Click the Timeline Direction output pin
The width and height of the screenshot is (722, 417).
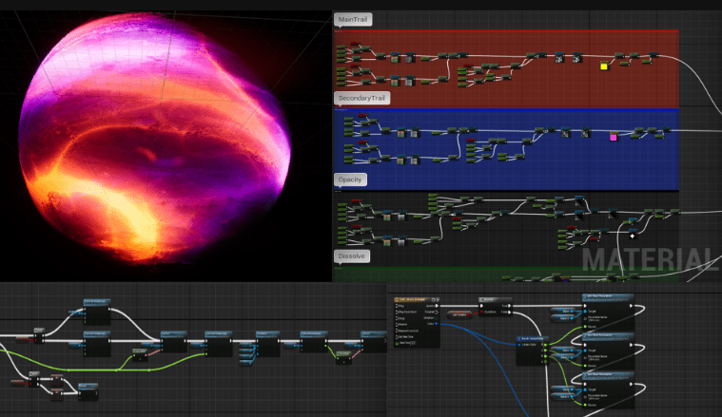[x=436, y=317]
